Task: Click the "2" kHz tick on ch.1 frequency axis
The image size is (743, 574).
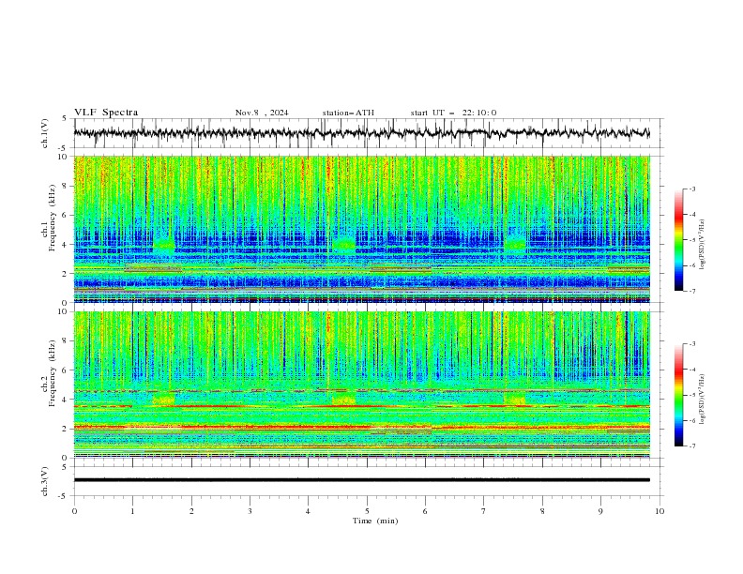Action: [66, 274]
